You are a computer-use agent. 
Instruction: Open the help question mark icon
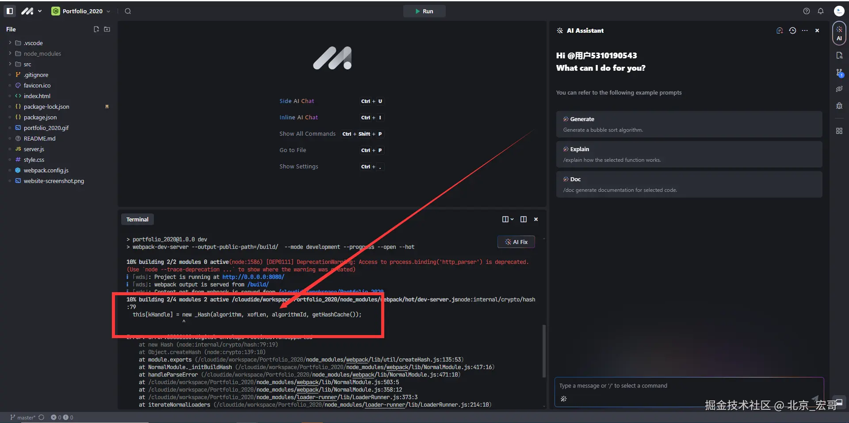[x=807, y=11]
